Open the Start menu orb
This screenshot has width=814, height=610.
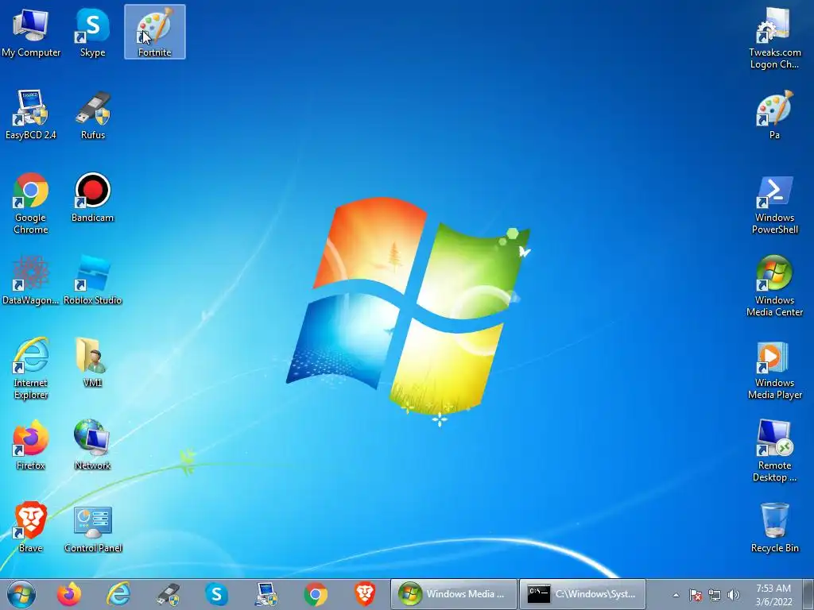pos(21,594)
